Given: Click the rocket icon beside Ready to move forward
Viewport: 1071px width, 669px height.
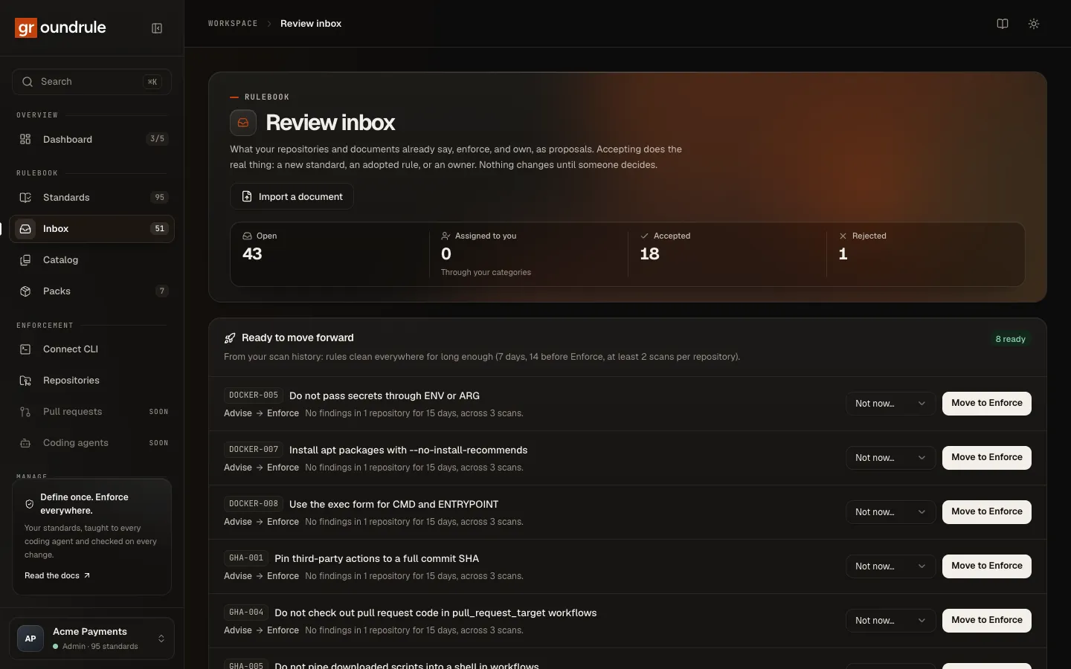Looking at the screenshot, I should tap(230, 338).
